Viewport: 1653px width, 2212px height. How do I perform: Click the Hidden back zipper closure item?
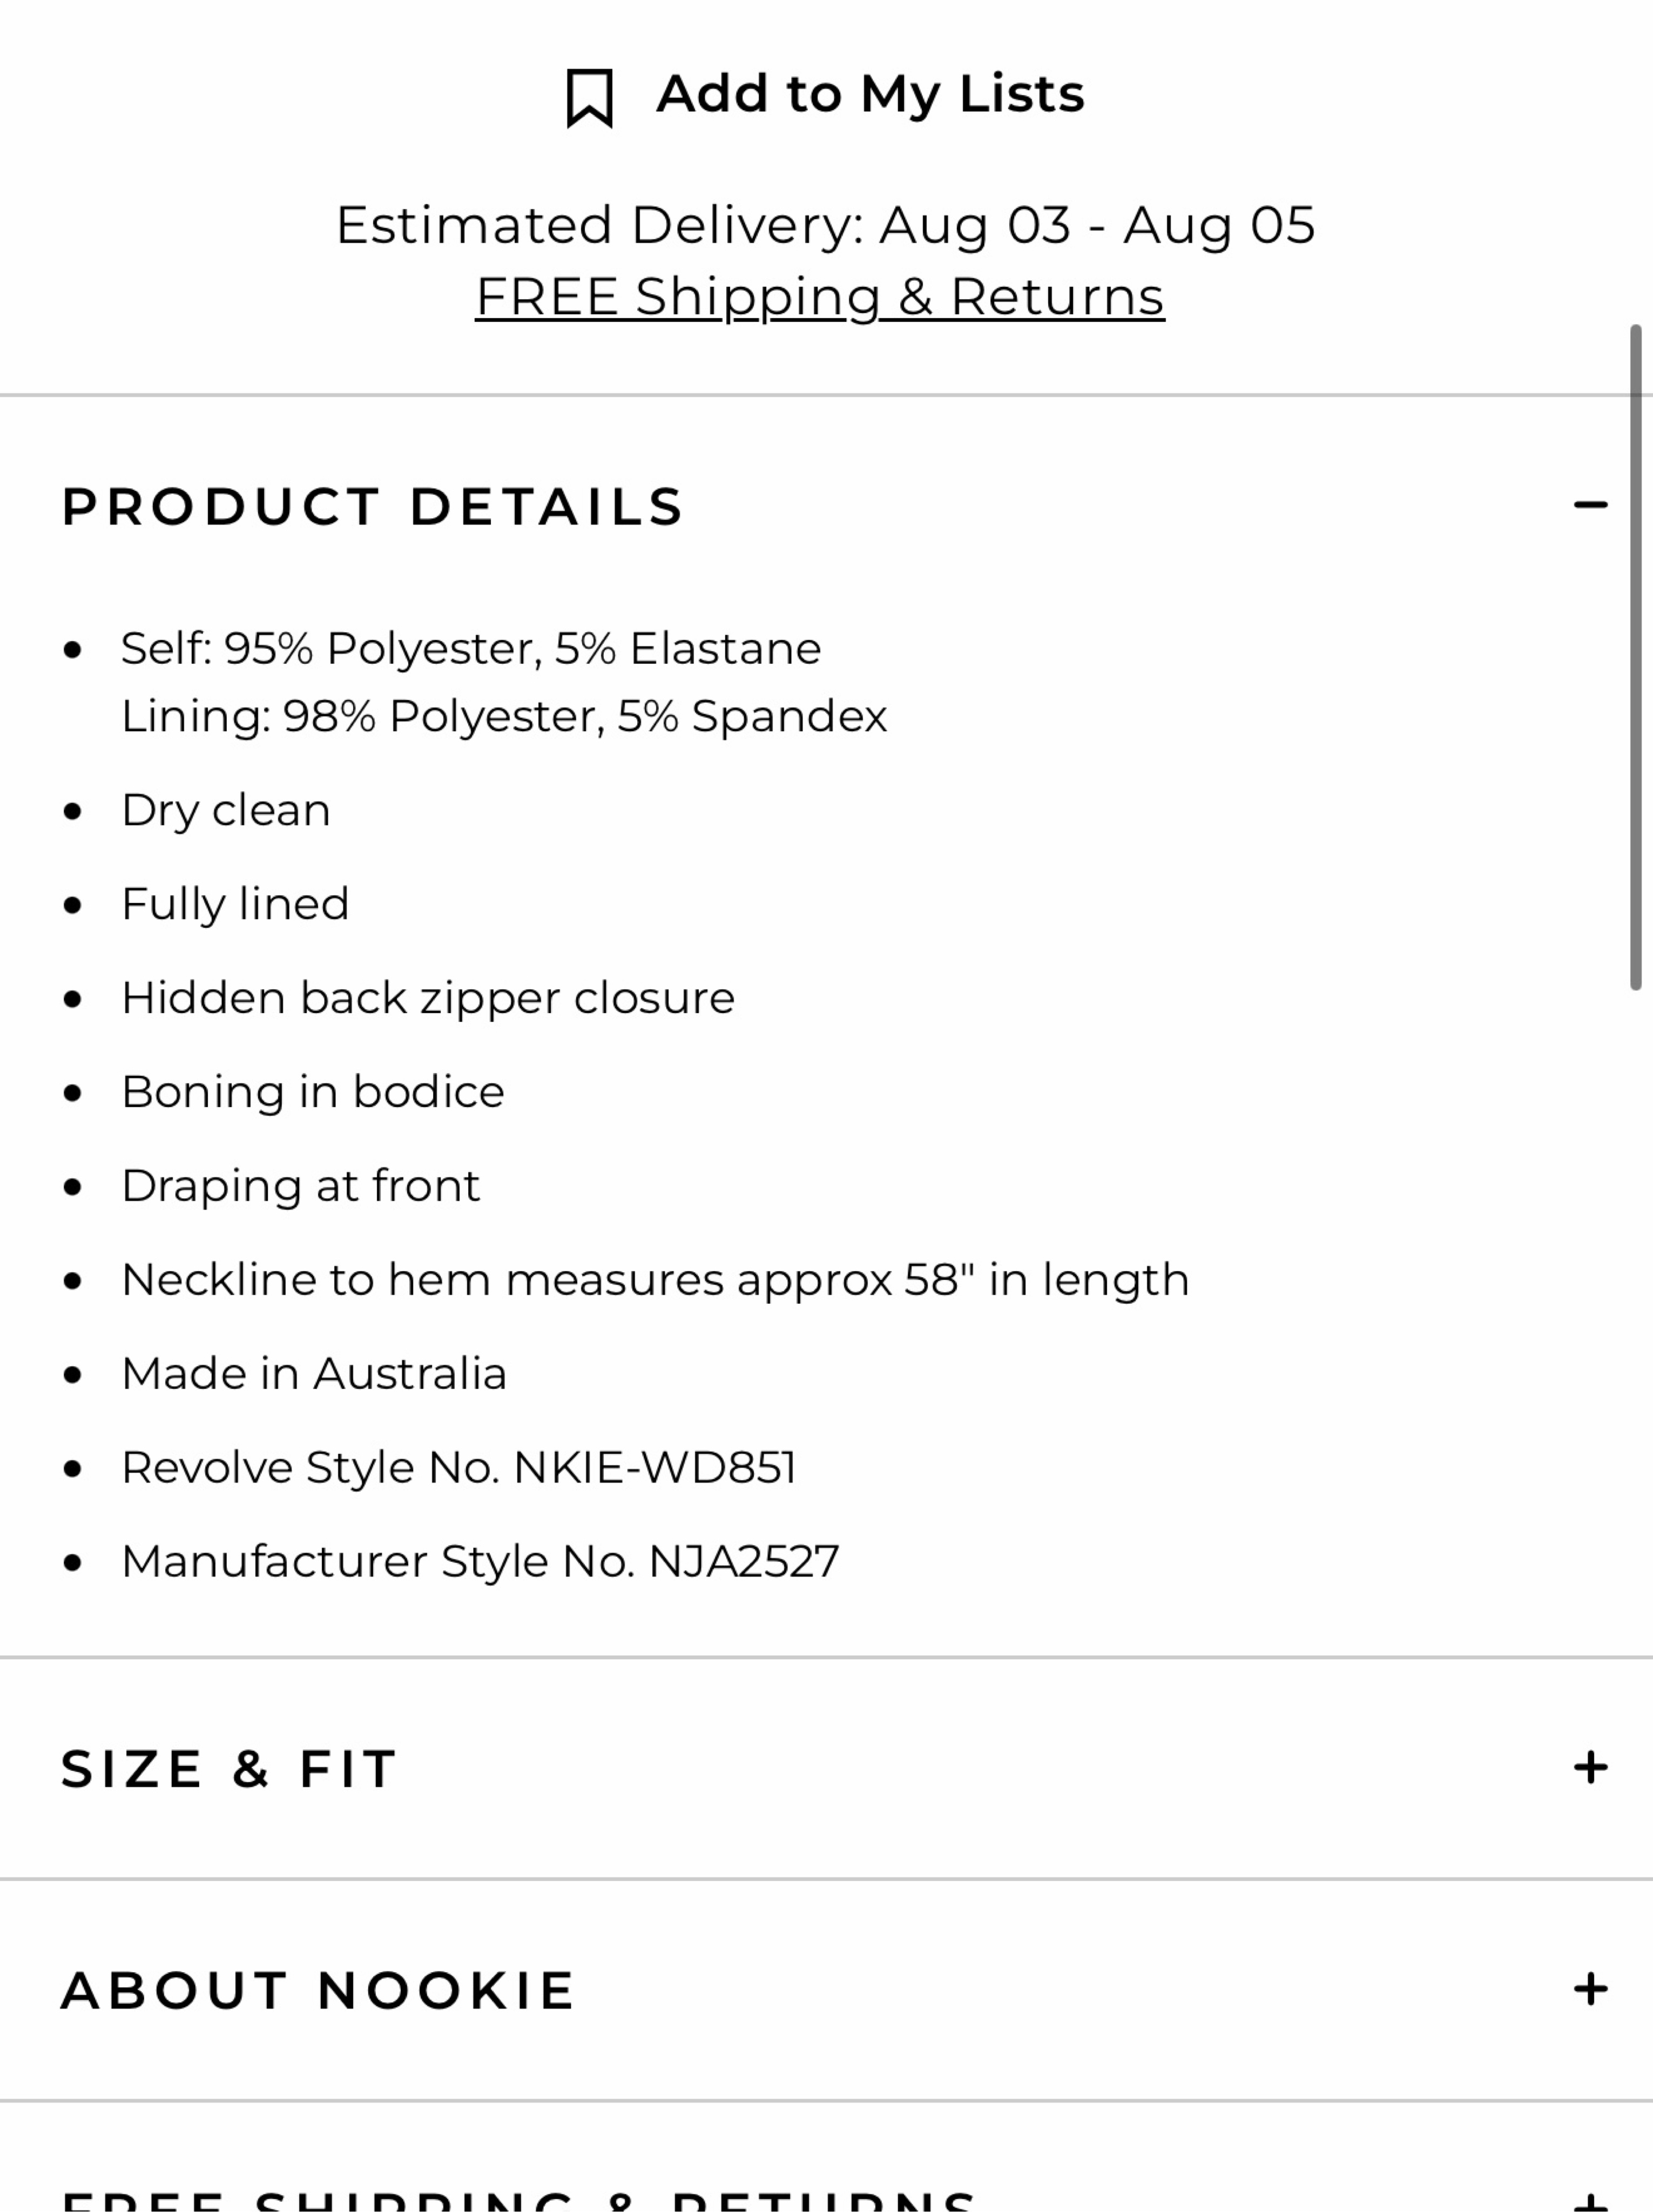tap(428, 998)
